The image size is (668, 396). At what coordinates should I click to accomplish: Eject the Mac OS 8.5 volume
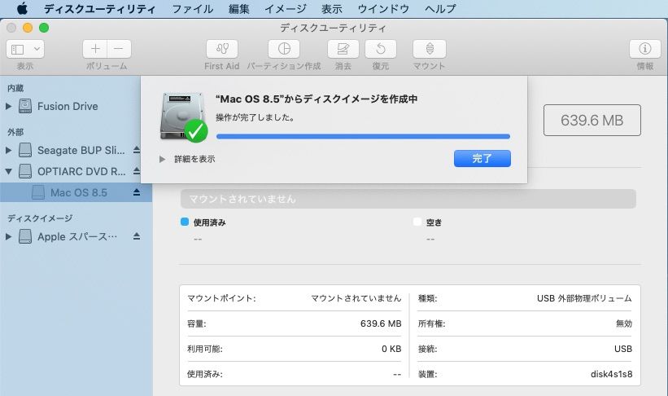[x=137, y=192]
